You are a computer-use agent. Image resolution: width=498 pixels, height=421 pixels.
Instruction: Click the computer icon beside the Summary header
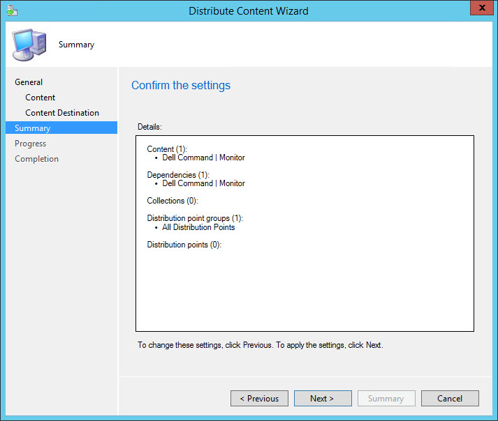coord(30,44)
